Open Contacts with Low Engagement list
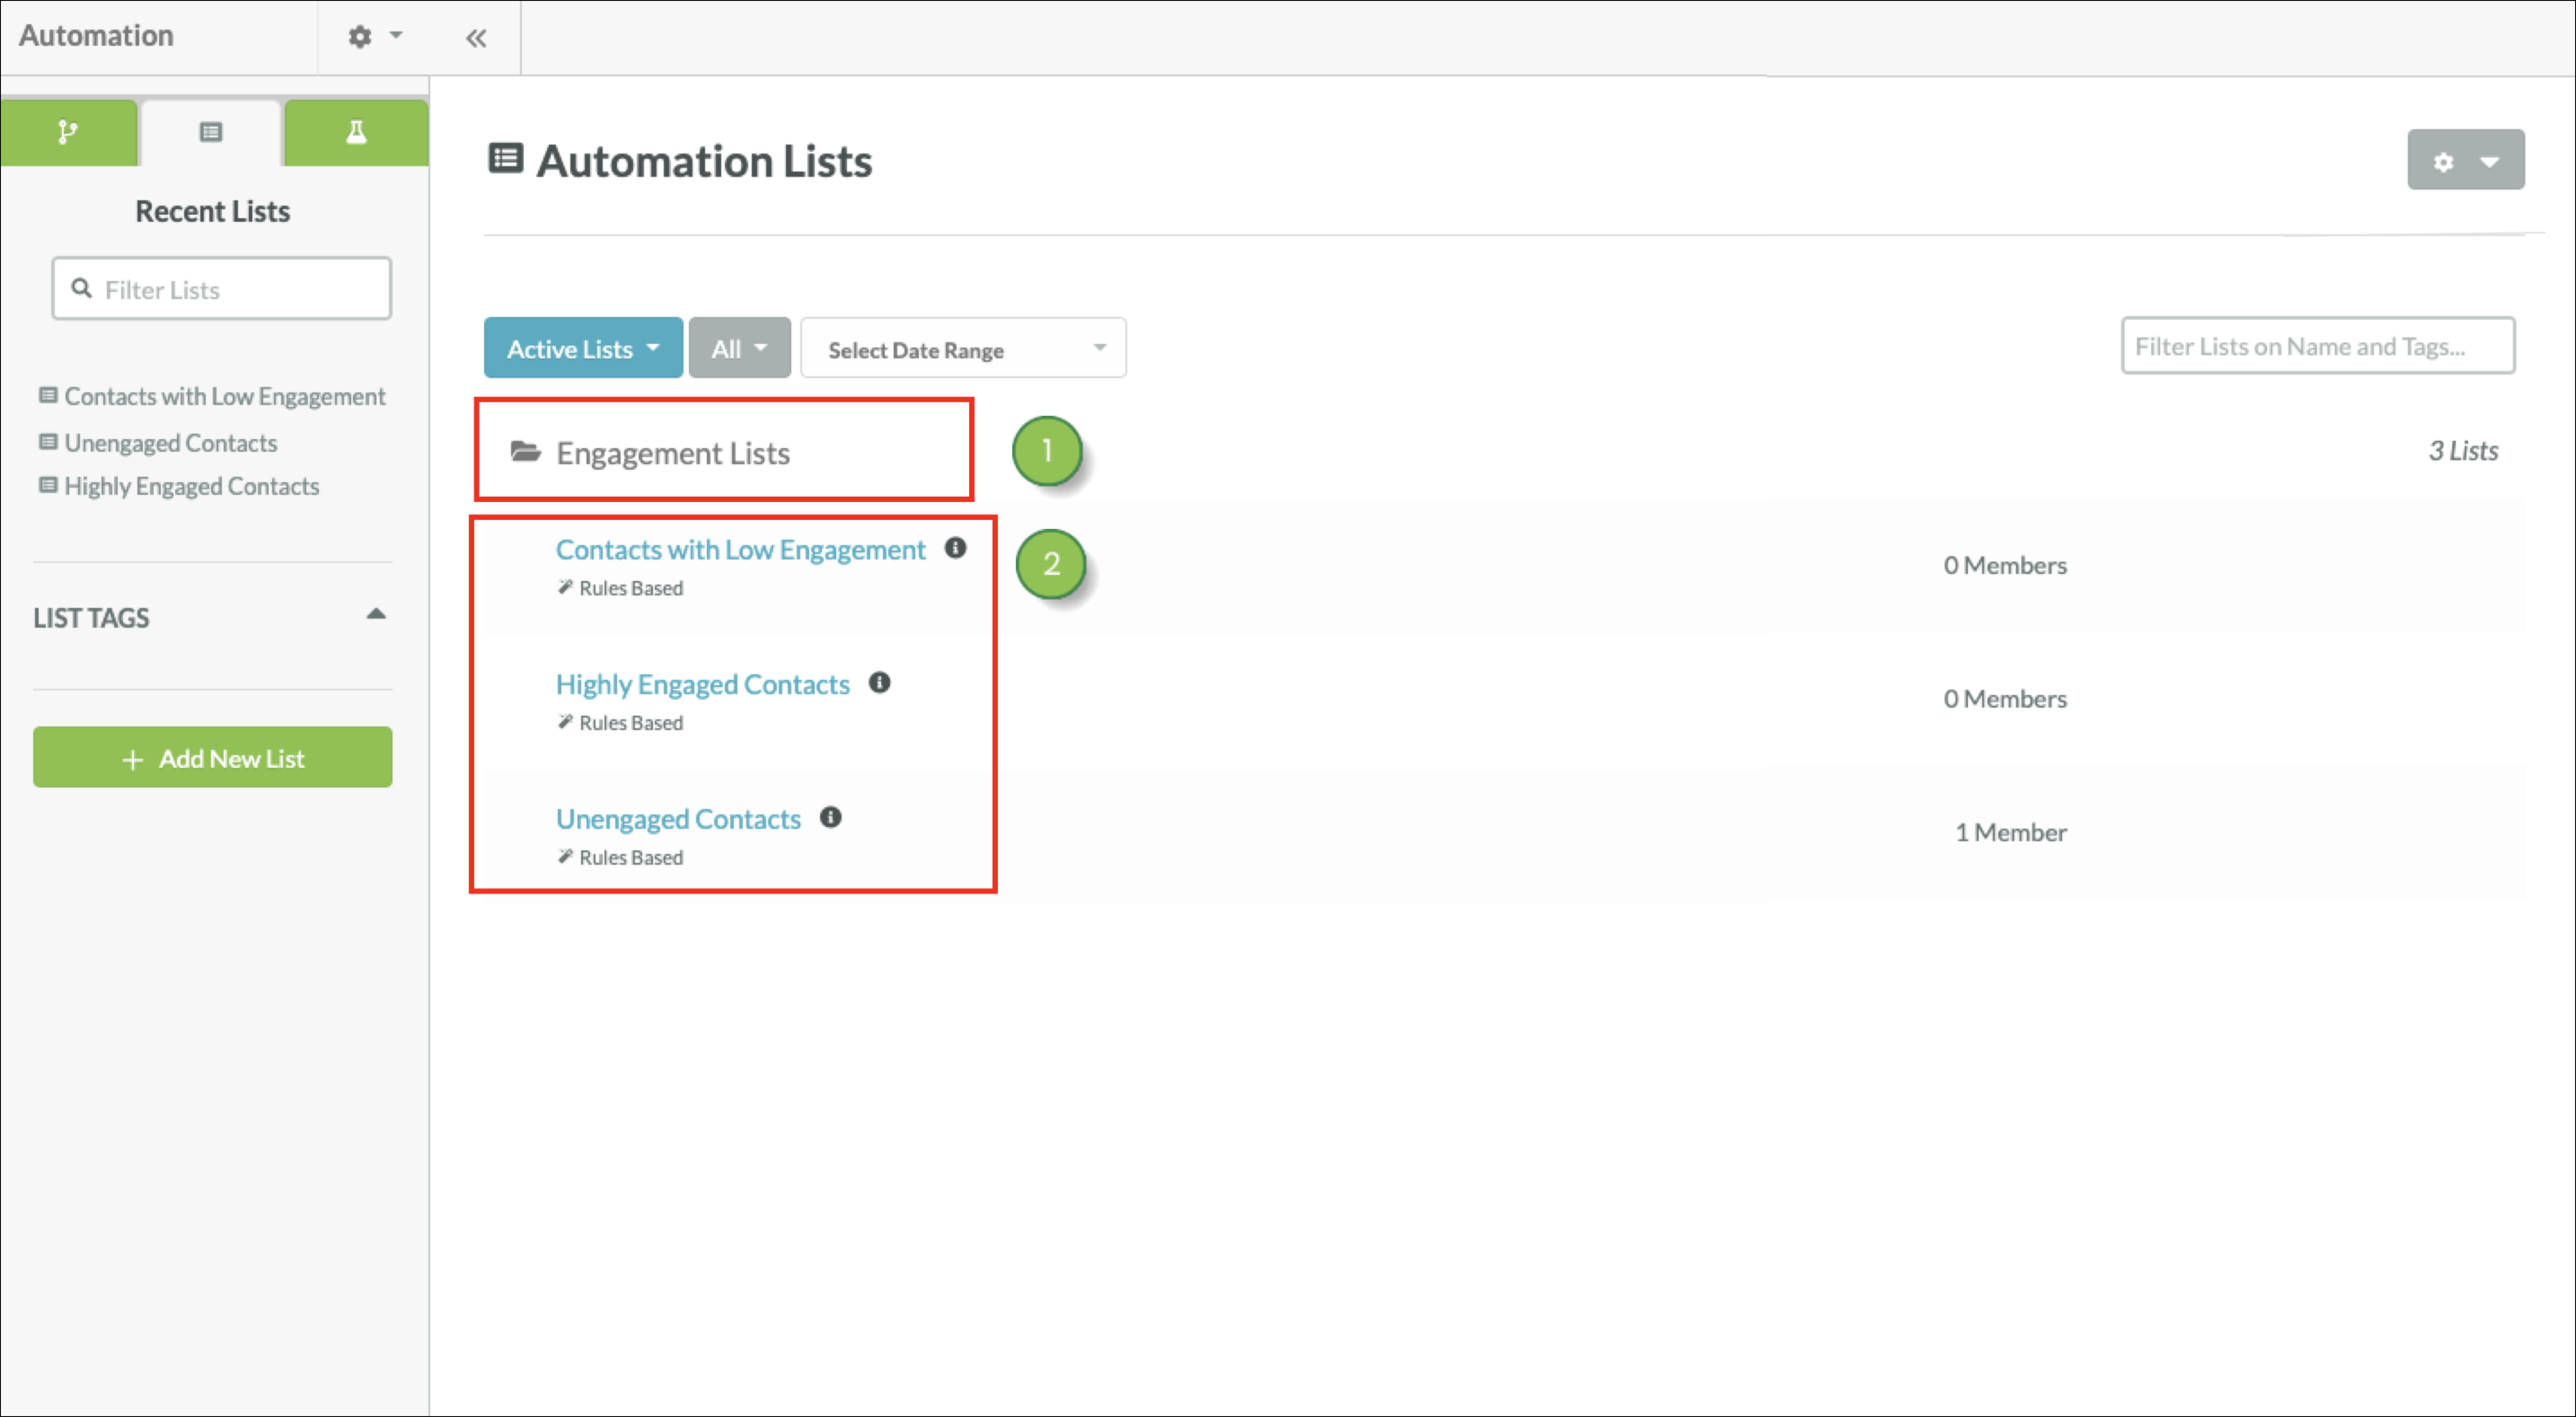The height and width of the screenshot is (1417, 2576). click(741, 549)
